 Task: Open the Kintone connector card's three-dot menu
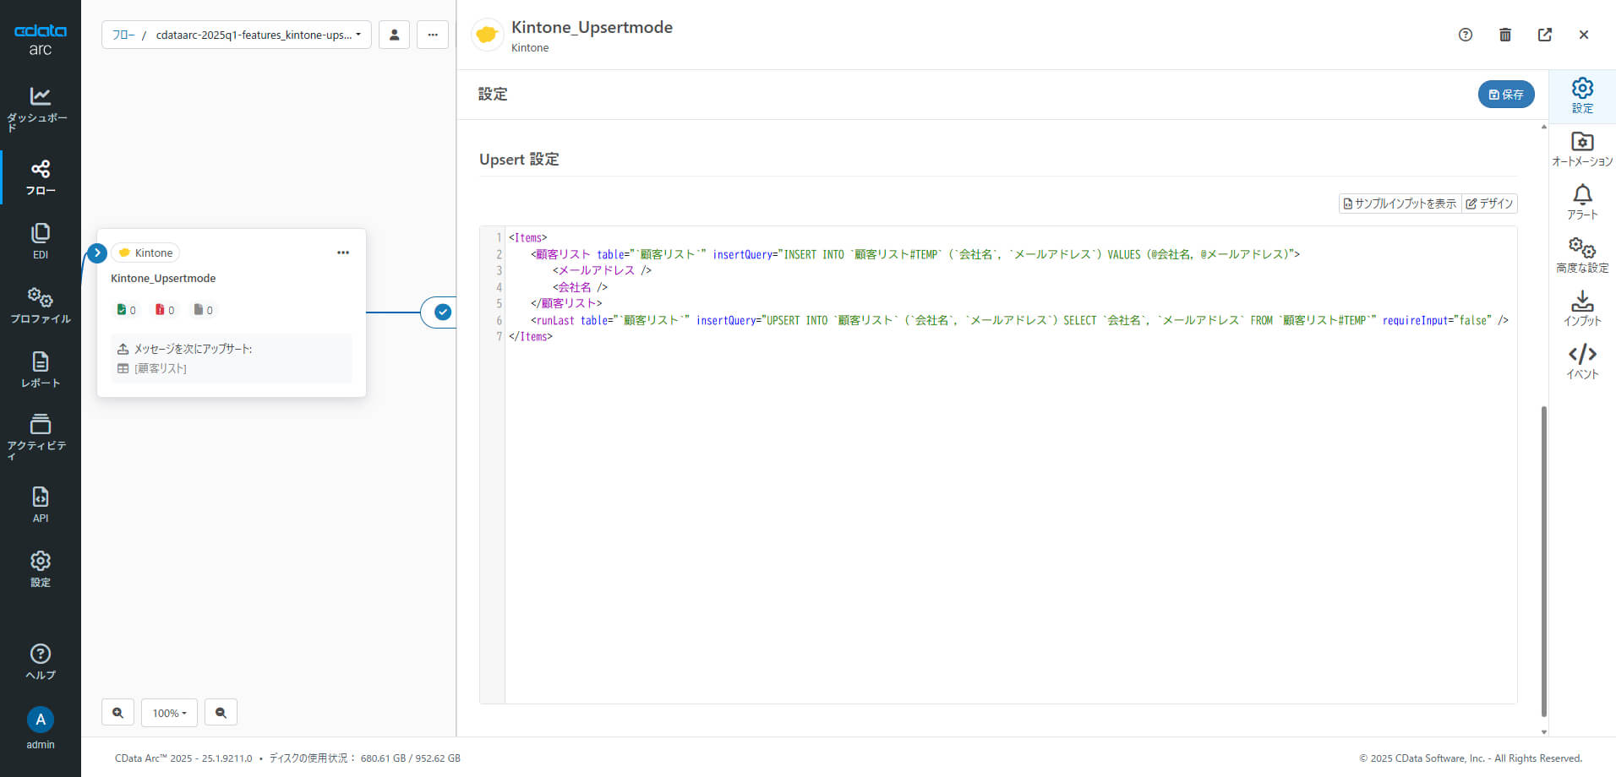coord(343,253)
